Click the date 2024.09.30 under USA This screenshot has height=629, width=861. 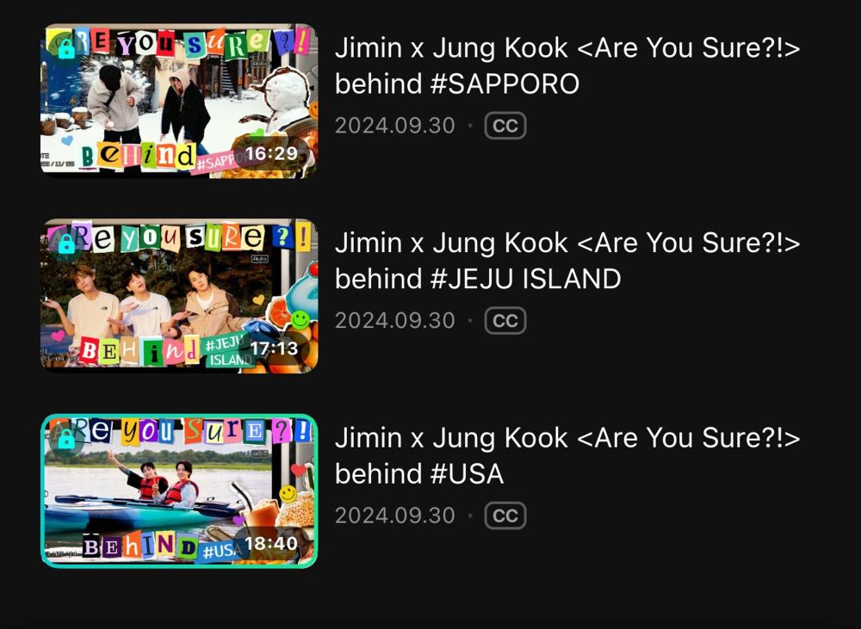[x=395, y=515]
